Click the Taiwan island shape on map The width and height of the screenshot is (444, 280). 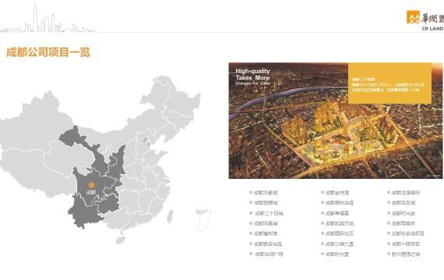(x=170, y=216)
